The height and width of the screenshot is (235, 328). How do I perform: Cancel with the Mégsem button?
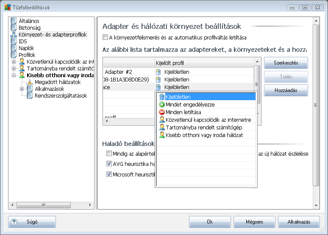tap(254, 222)
